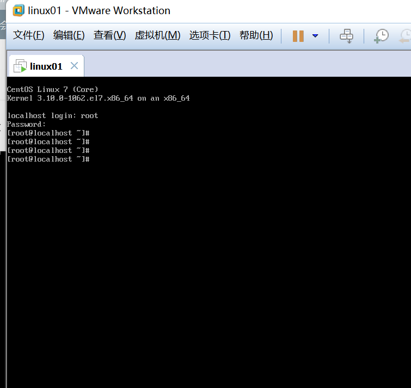Click the 'Password:' line in console

pyautogui.click(x=26, y=124)
